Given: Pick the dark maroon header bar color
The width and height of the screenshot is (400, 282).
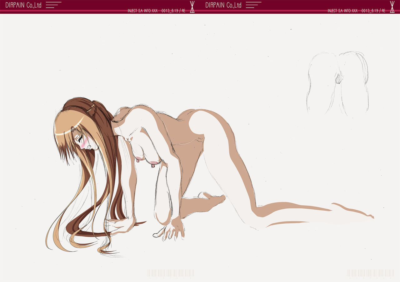Looking at the screenshot, I should point(94,4).
